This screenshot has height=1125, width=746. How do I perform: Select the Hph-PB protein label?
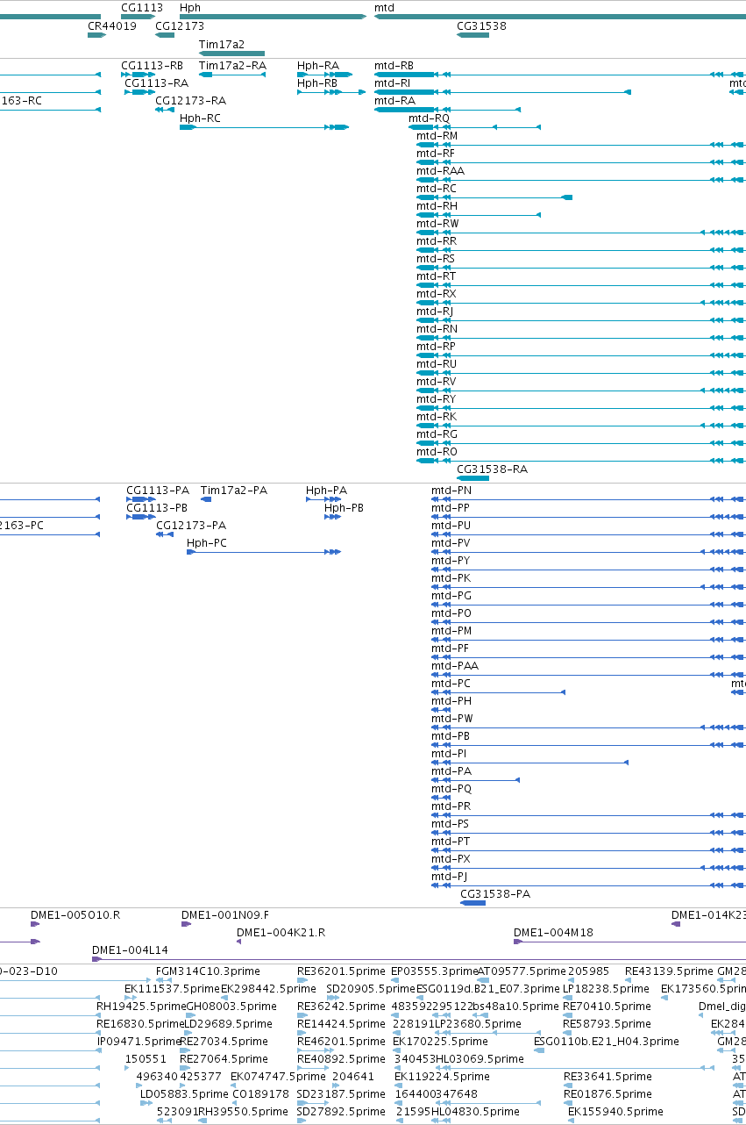click(x=344, y=508)
